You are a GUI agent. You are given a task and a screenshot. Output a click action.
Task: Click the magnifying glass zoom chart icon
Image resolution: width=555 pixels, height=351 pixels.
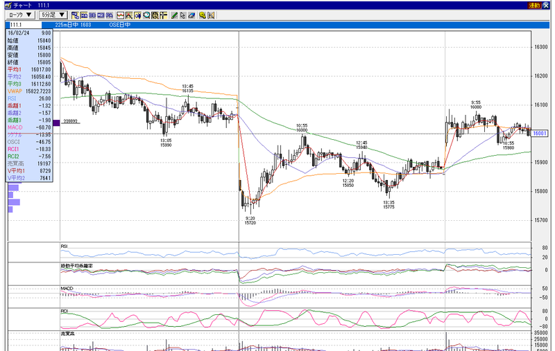point(146,15)
